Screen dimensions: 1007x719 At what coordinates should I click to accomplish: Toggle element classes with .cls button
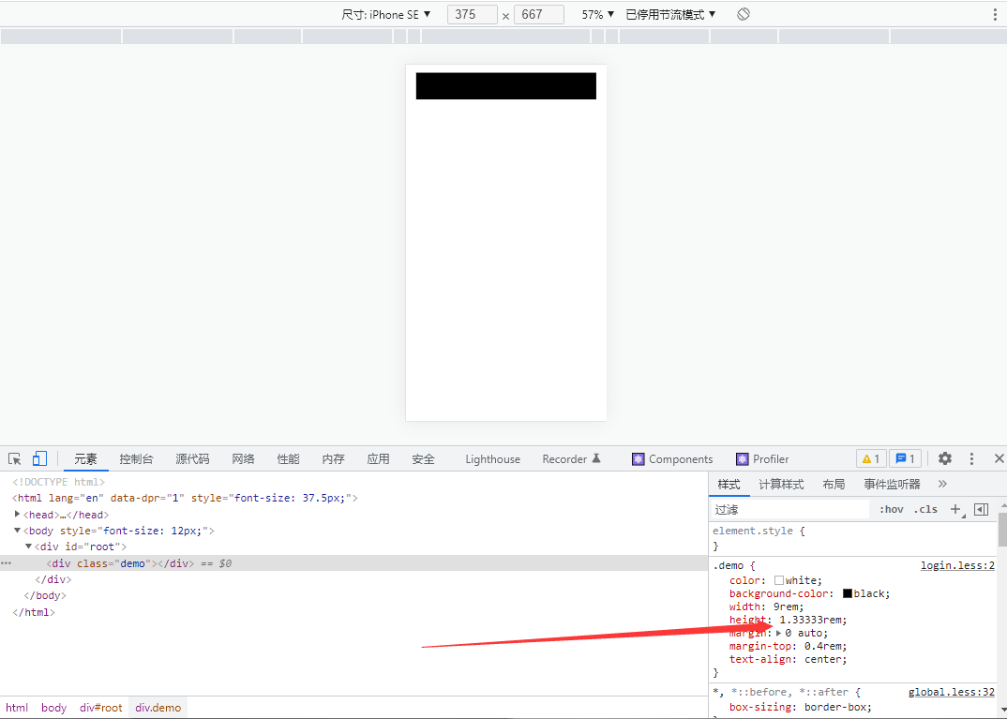(x=924, y=508)
